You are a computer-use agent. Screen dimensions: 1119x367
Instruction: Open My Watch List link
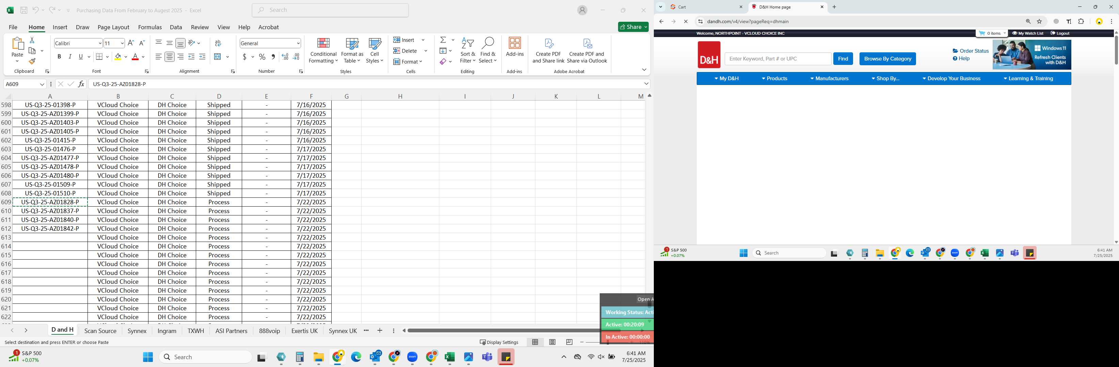pyautogui.click(x=1027, y=33)
